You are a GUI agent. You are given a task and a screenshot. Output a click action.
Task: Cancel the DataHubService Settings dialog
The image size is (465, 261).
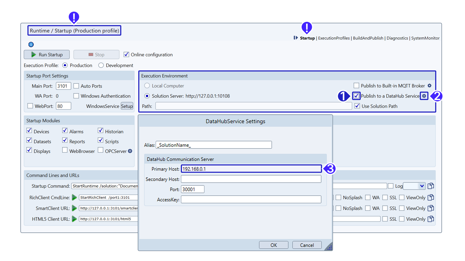click(307, 245)
